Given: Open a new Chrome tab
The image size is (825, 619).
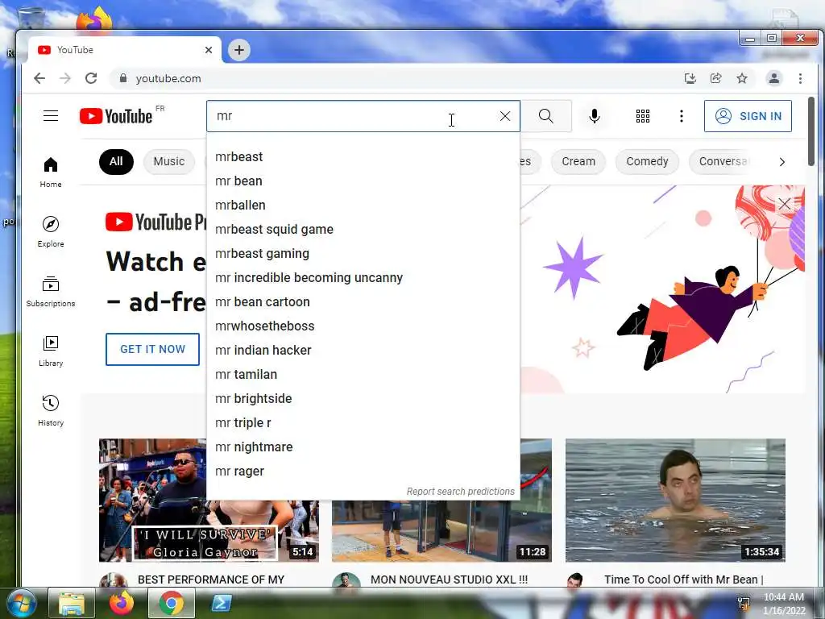Looking at the screenshot, I should [238, 50].
